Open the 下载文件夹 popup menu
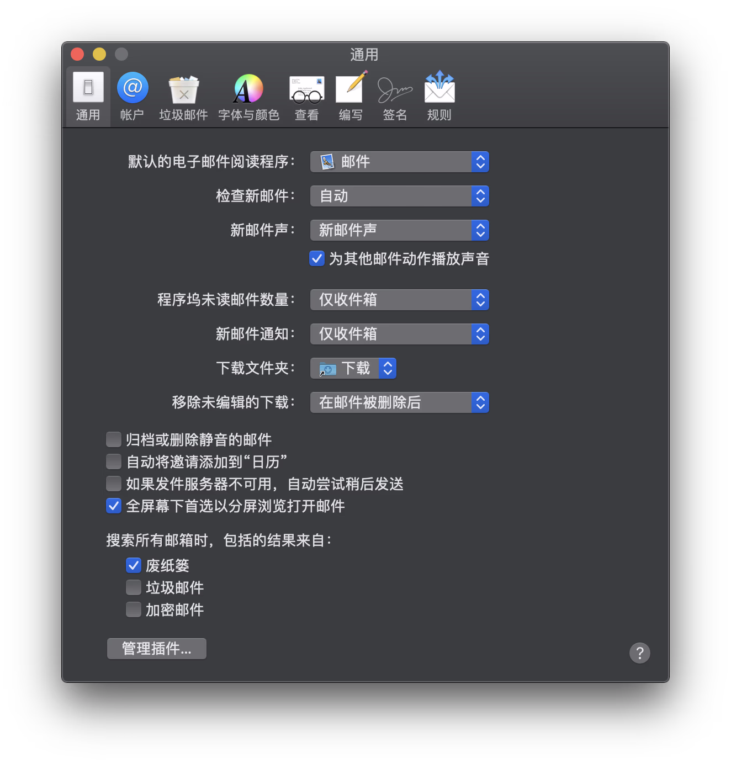 pos(353,368)
